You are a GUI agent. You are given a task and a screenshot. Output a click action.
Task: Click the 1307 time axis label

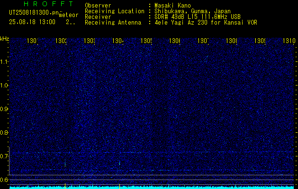click(x=203, y=41)
